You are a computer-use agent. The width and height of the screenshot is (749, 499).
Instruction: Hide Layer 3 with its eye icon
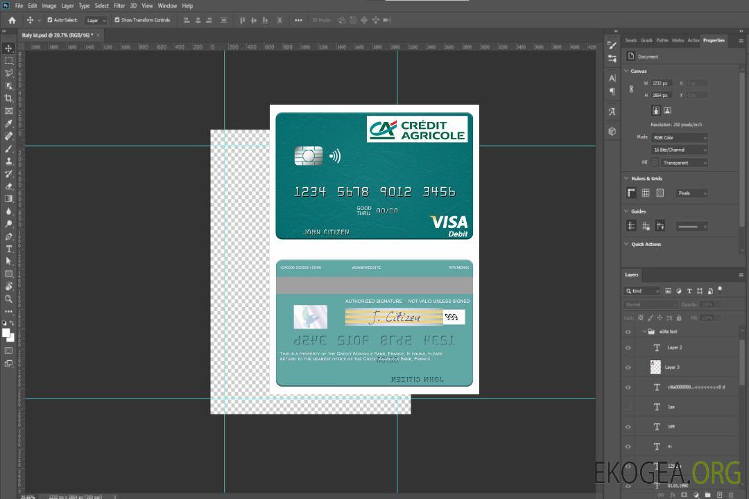[x=628, y=368]
